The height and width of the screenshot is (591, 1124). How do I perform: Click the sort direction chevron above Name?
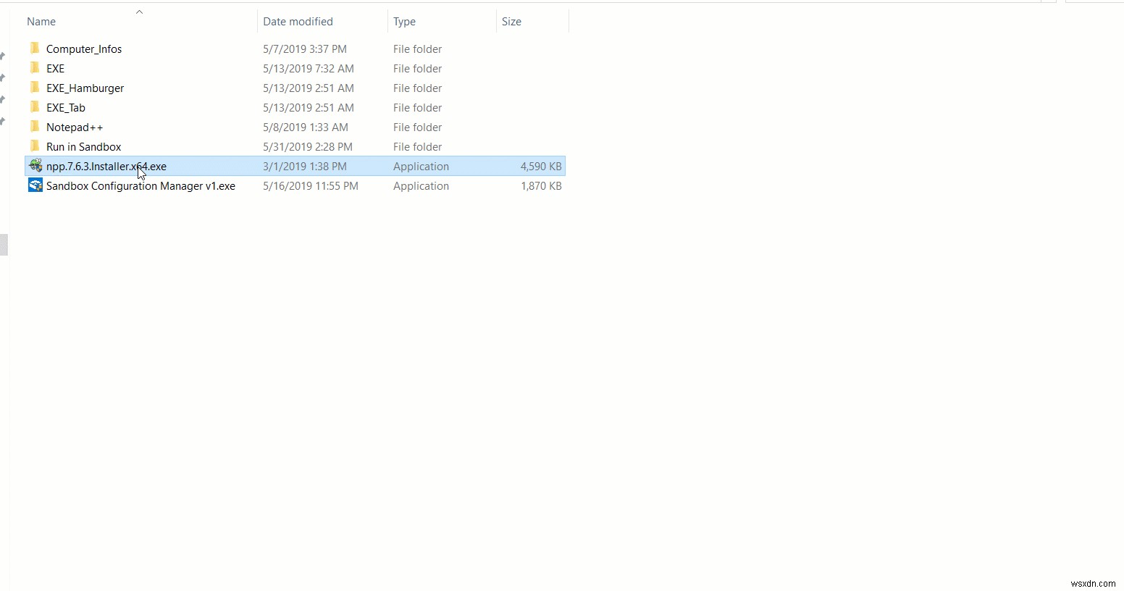pos(139,11)
